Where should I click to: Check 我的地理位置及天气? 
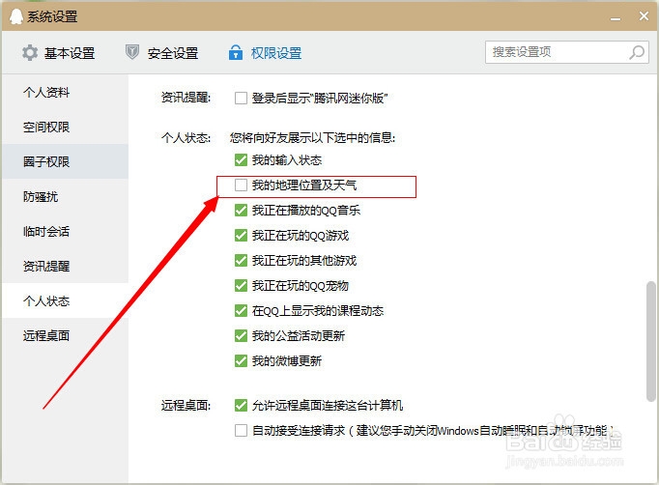[x=241, y=185]
